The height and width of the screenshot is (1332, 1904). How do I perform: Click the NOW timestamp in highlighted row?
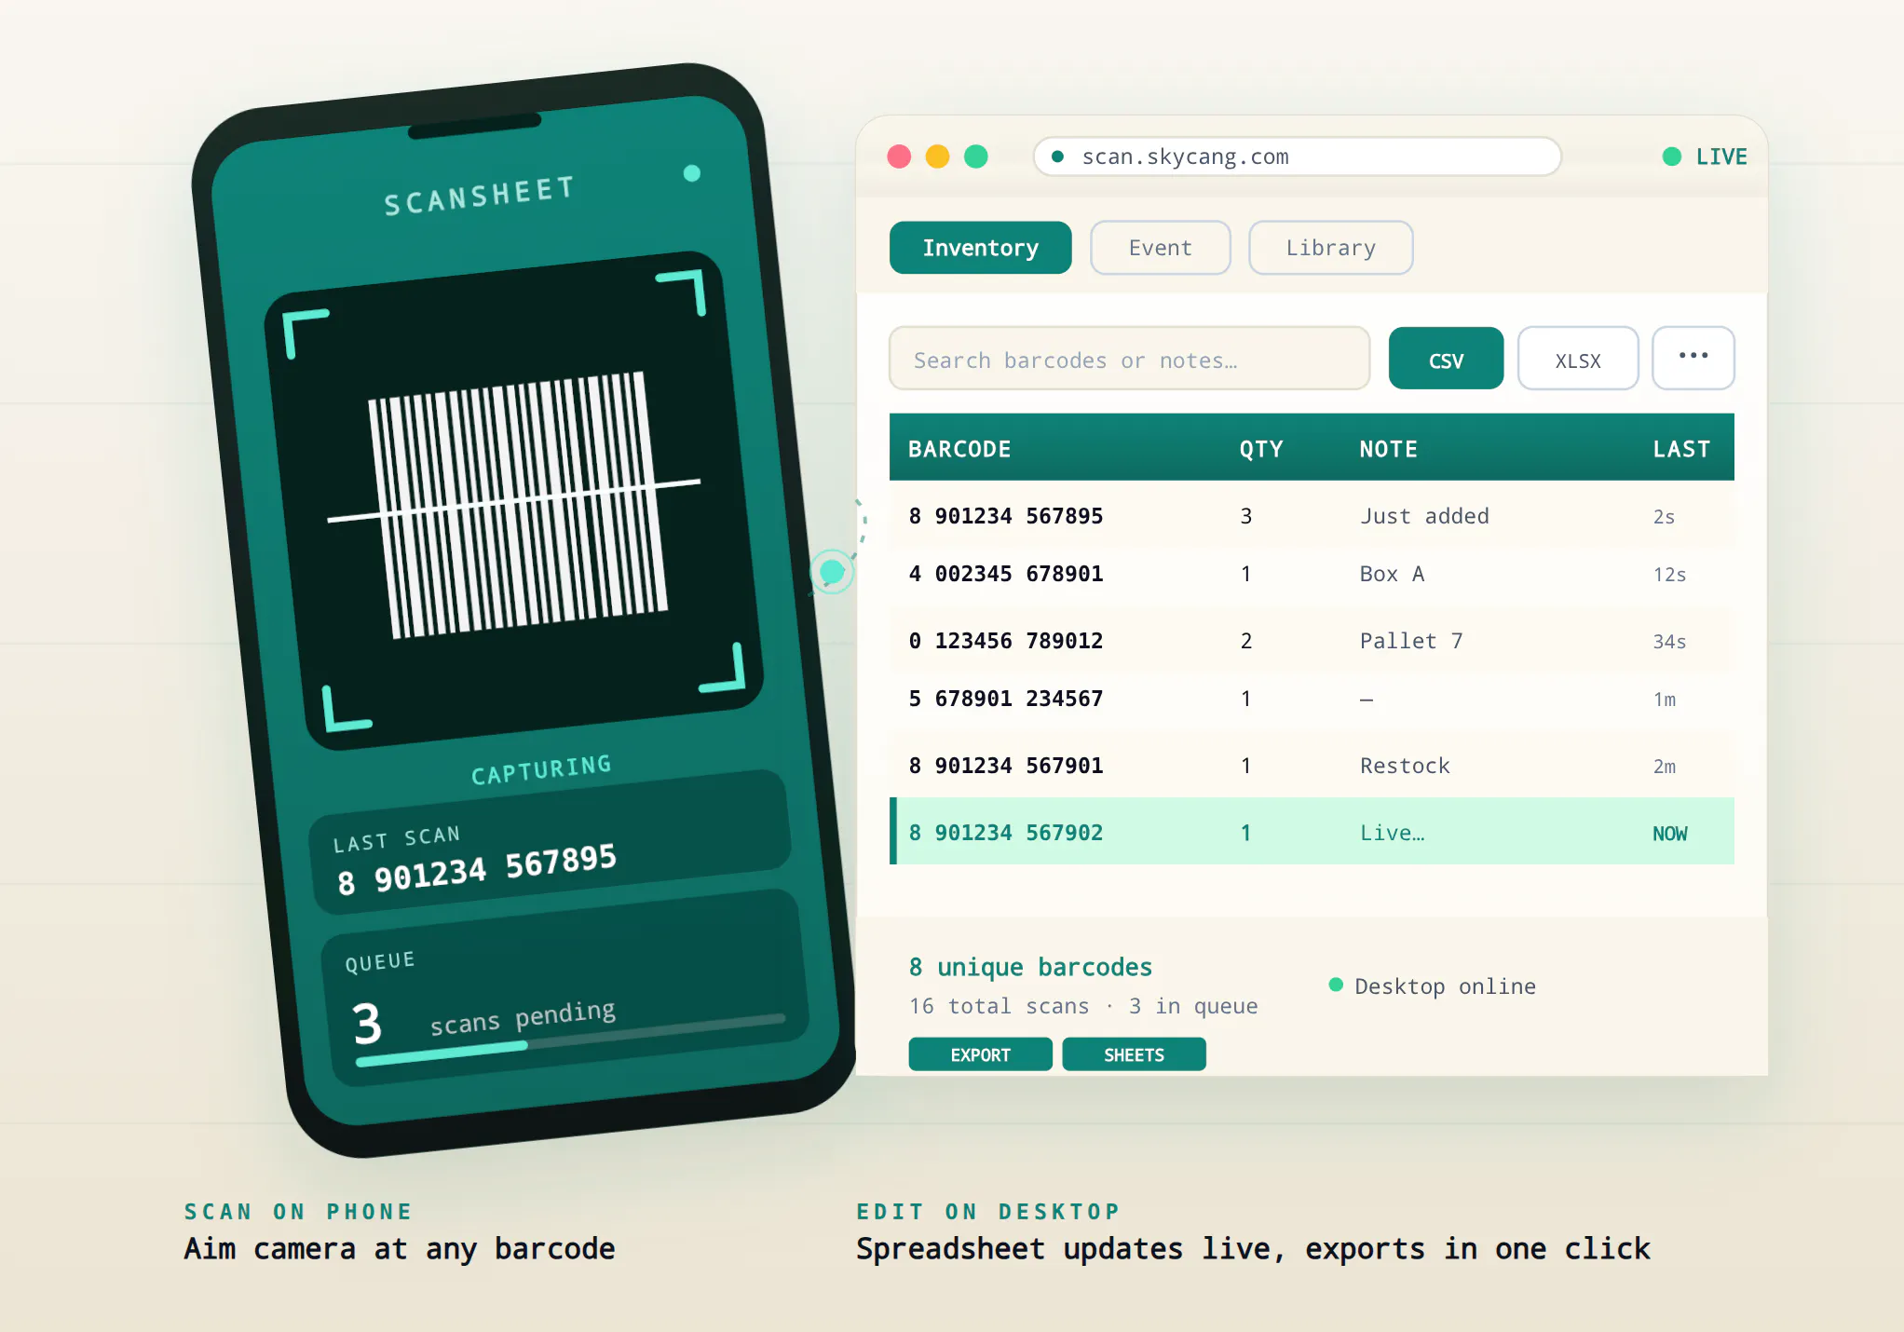[1669, 834]
